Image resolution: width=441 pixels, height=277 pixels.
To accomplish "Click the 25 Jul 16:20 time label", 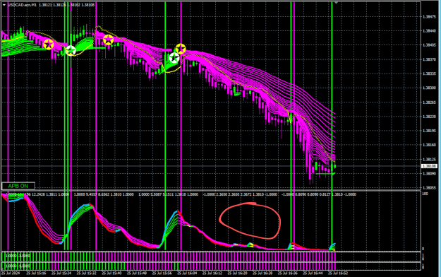I will coord(237,273).
